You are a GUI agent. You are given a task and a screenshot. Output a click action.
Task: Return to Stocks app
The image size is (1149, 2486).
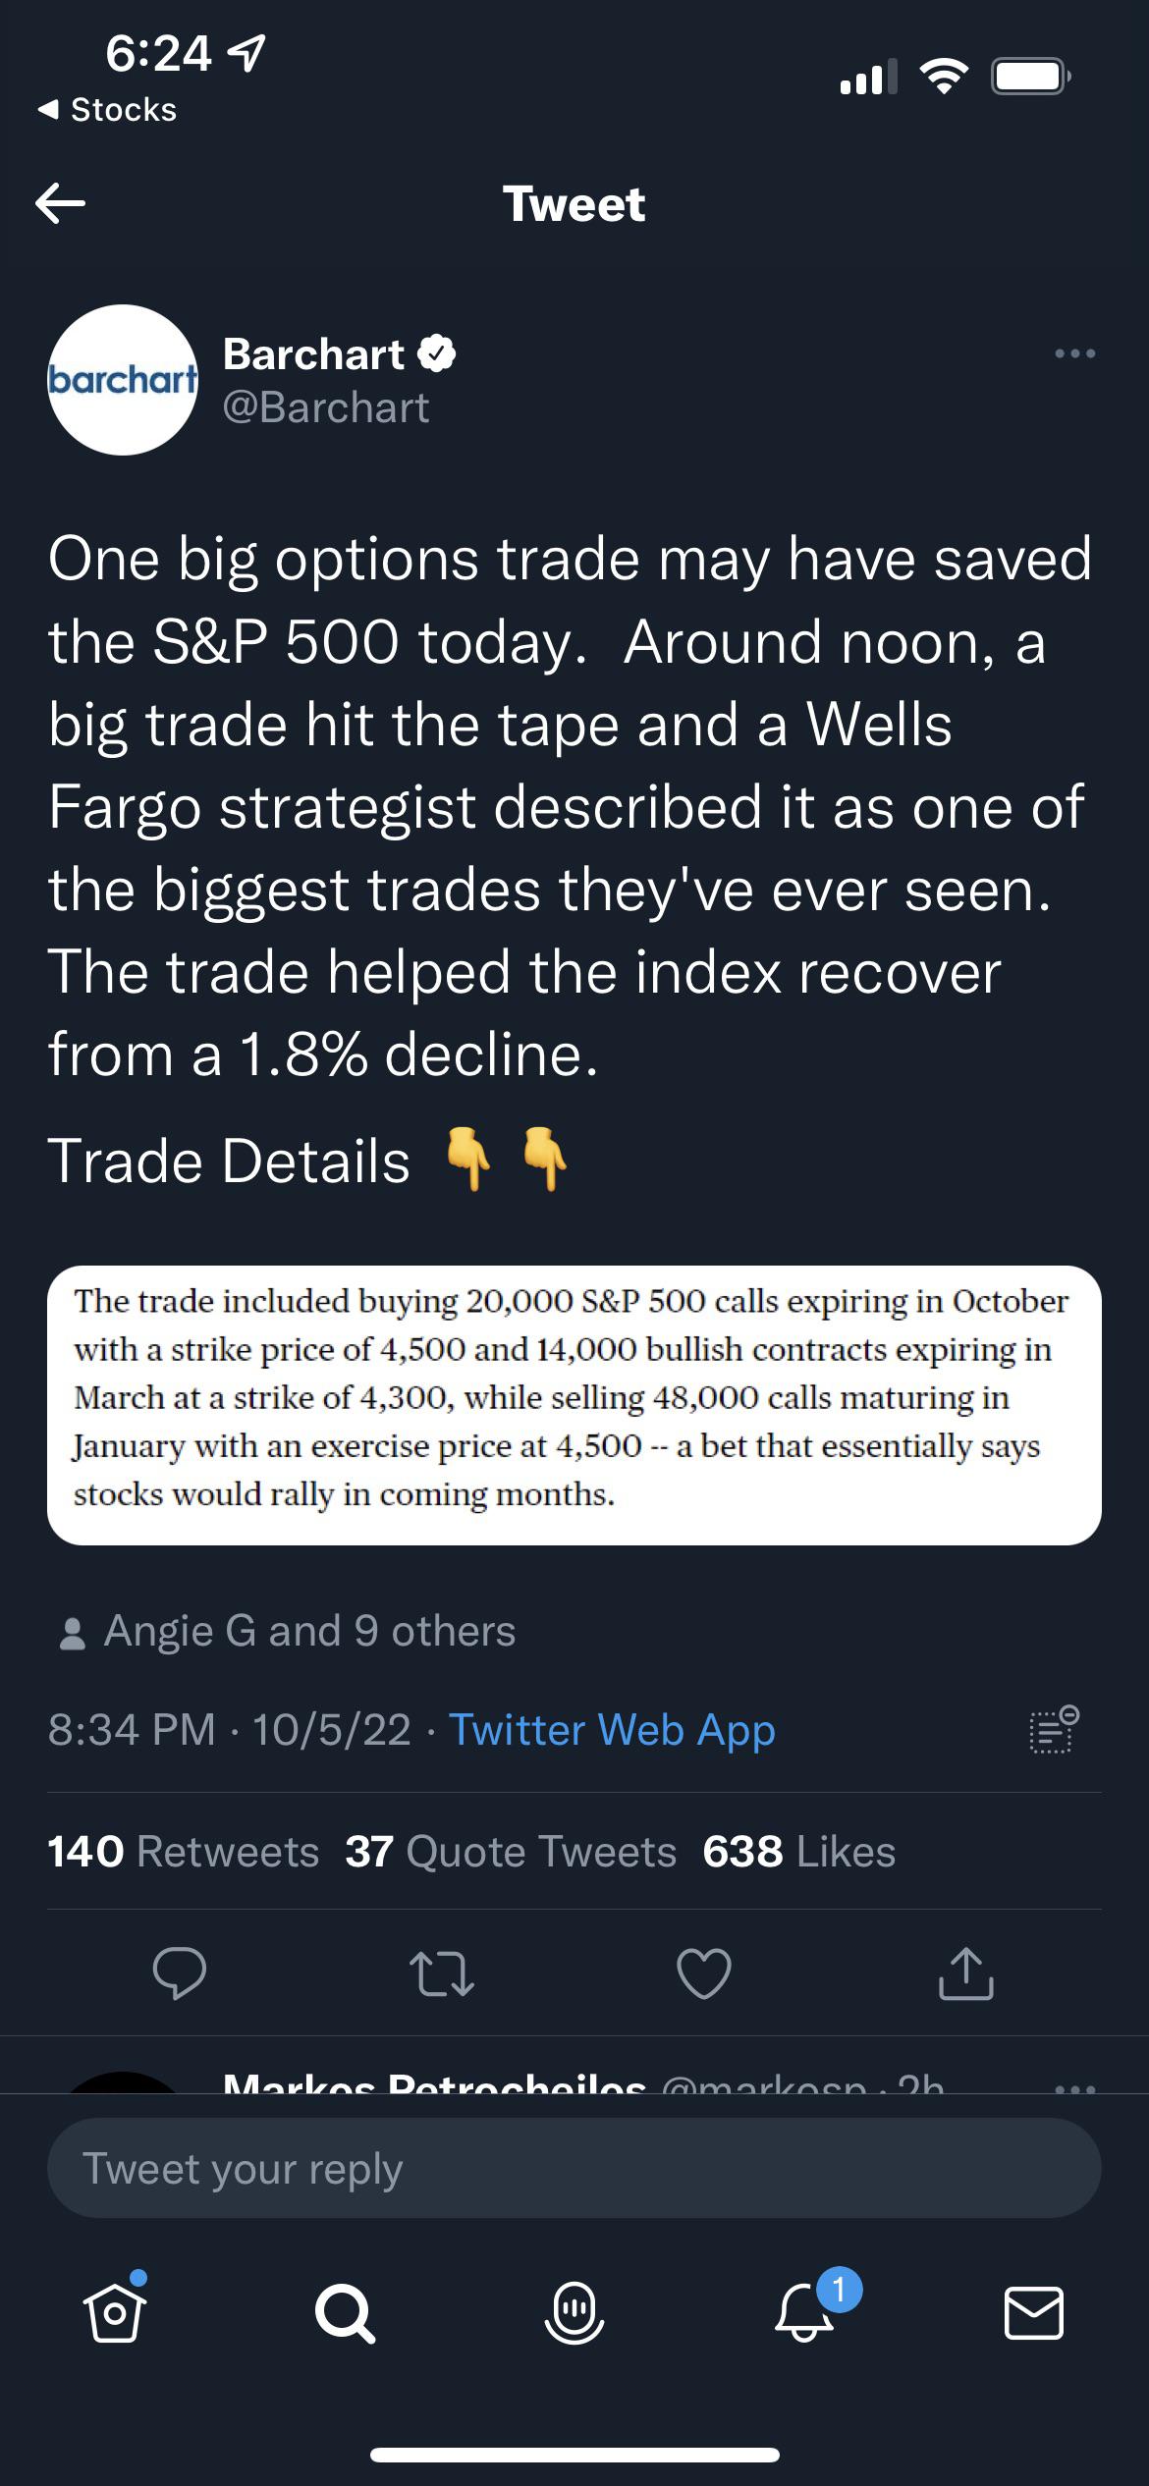[x=108, y=110]
